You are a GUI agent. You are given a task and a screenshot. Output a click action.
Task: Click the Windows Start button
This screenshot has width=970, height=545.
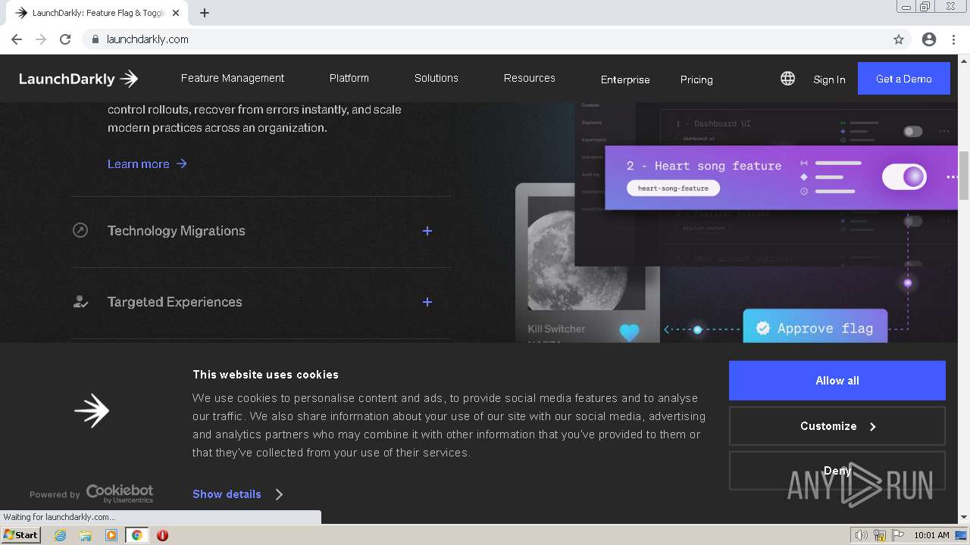pyautogui.click(x=21, y=535)
